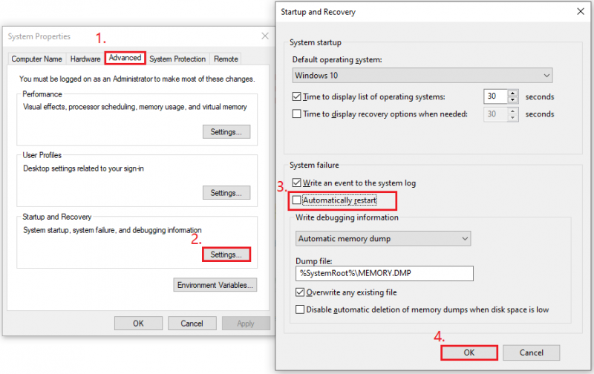Viewport: 594px width, 374px height.
Task: Open User Profiles Settings button
Action: [x=226, y=193]
